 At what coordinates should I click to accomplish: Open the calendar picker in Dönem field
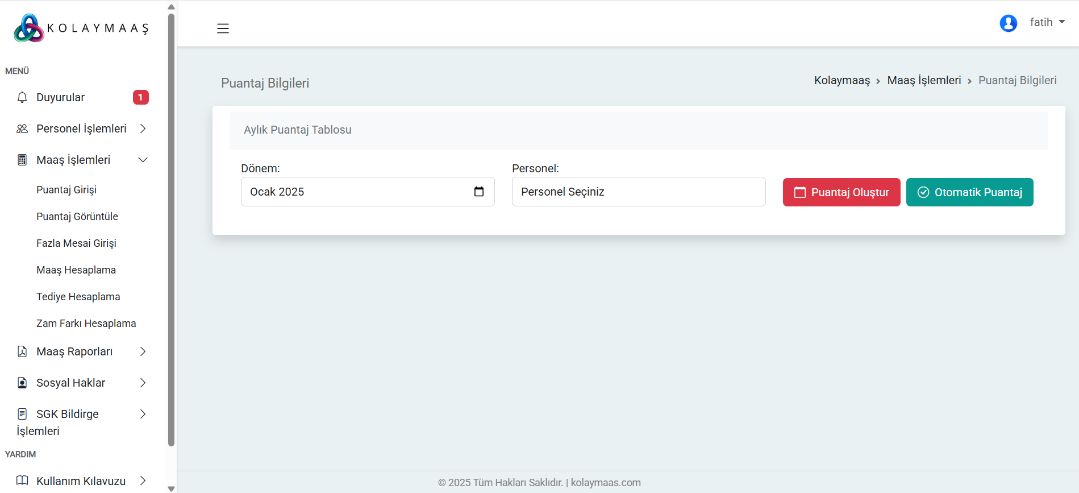pyautogui.click(x=479, y=192)
